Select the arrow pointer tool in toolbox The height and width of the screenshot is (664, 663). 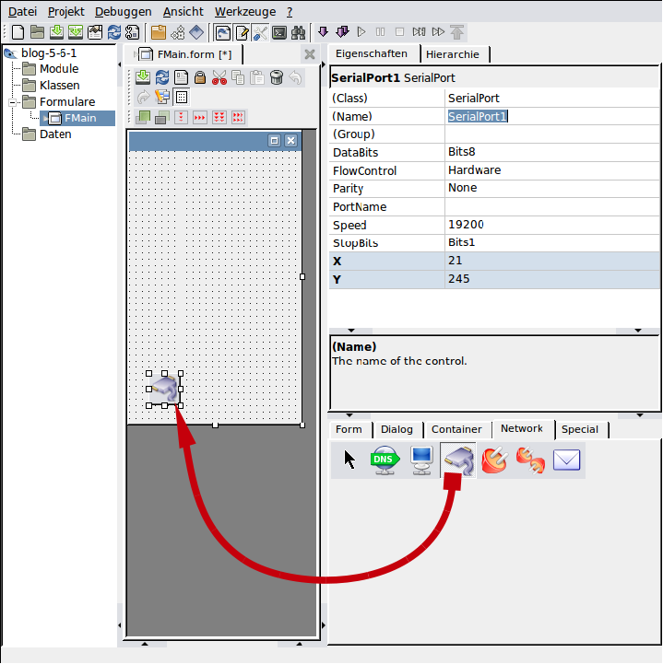click(x=349, y=459)
